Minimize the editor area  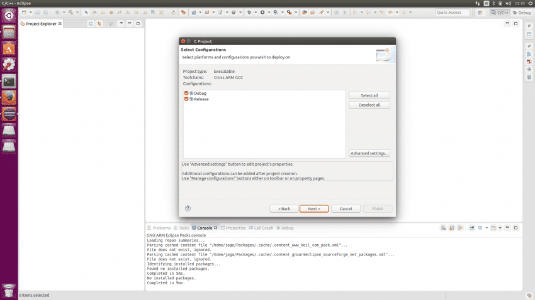click(x=507, y=23)
